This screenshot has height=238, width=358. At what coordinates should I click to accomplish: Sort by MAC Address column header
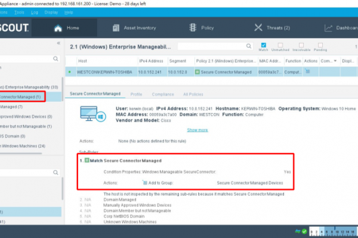271,61
